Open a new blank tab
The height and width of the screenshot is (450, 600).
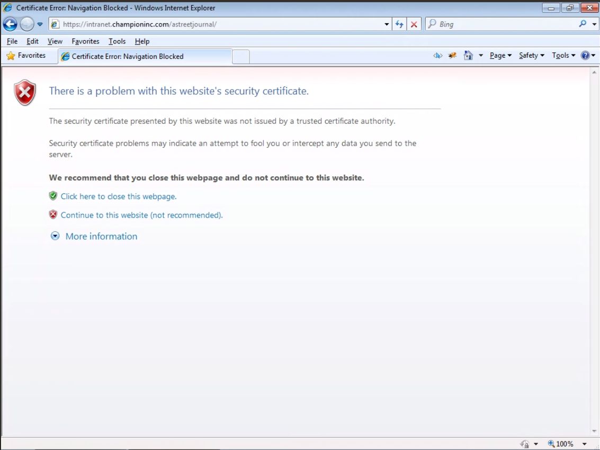241,57
